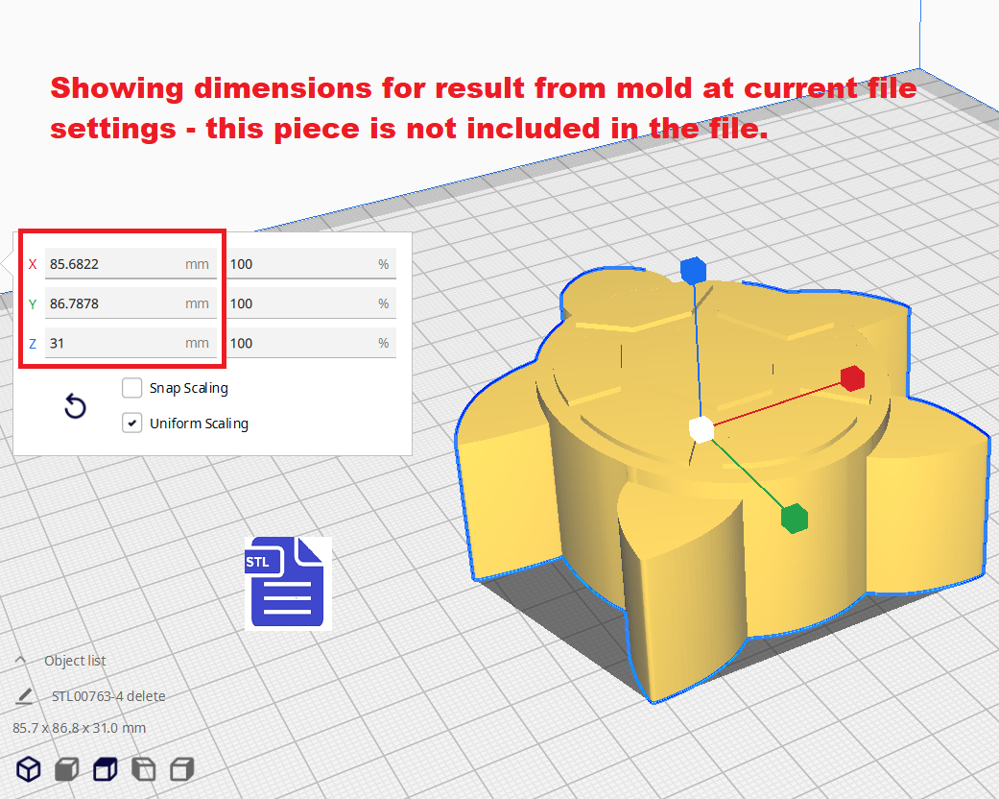Select the top view cube icon
Image resolution: width=999 pixels, height=799 pixels.
coord(105,769)
